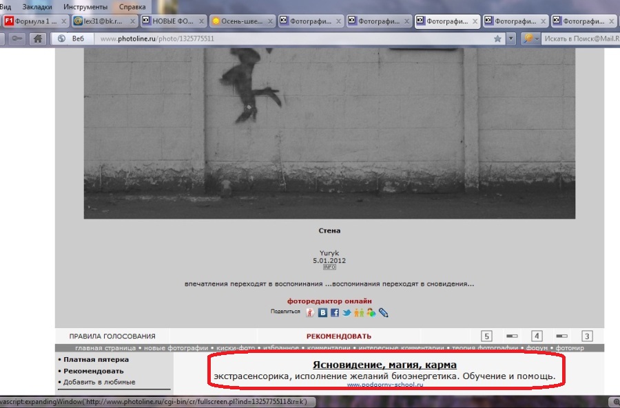
Task: Open the фотомир link
Action: [570, 348]
